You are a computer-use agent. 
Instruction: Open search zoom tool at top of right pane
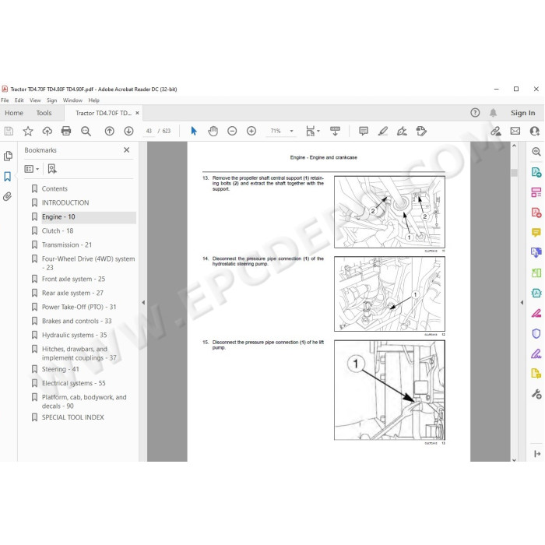pos(536,152)
